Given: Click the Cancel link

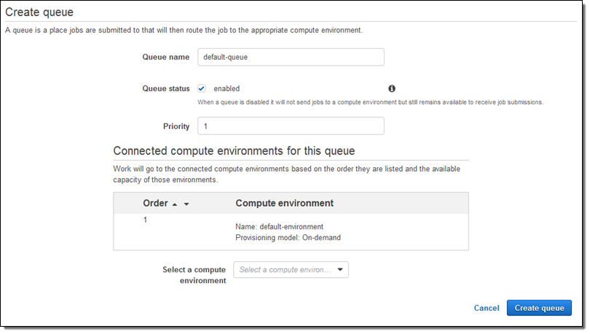Looking at the screenshot, I should pos(487,308).
